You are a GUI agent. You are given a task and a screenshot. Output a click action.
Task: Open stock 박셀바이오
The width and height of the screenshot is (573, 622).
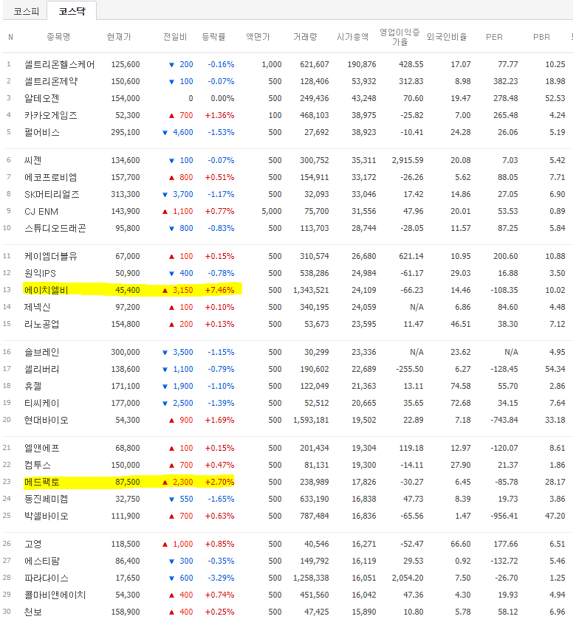(46, 516)
